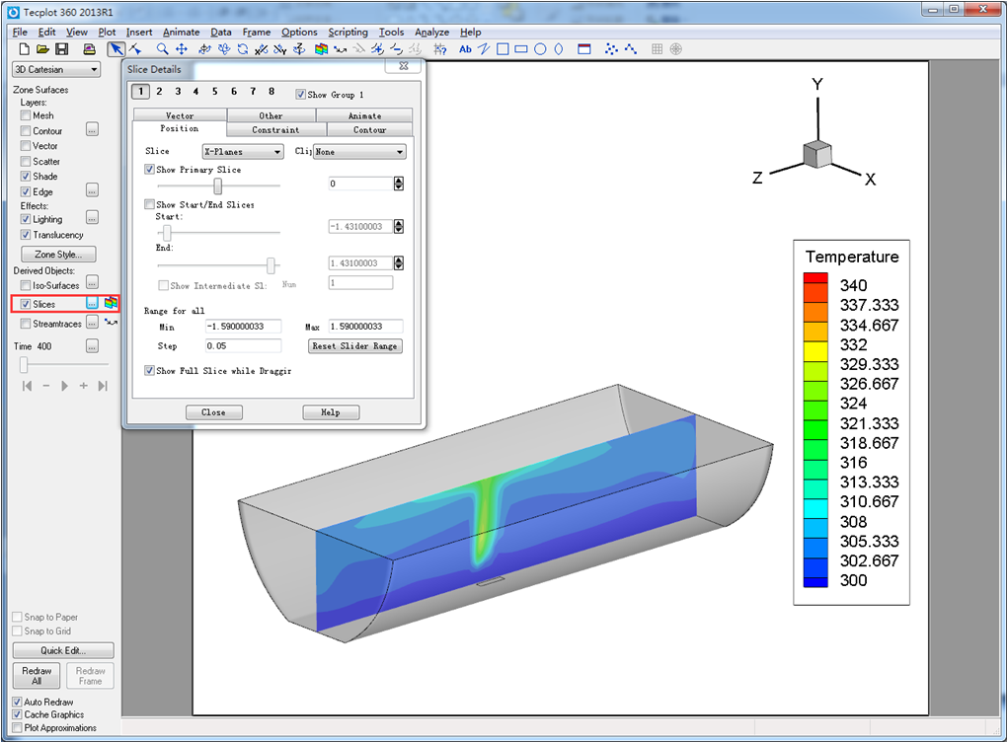1008x743 pixels.
Task: Uncheck the Slices derived object checkbox
Action: (26, 304)
